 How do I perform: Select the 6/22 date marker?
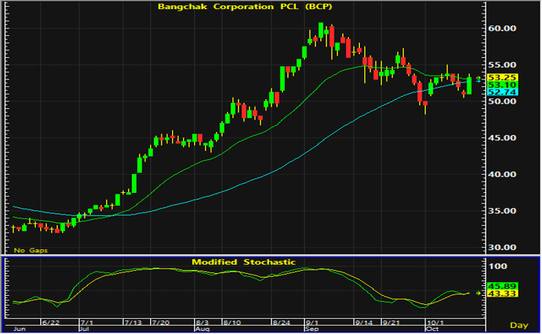[50, 323]
